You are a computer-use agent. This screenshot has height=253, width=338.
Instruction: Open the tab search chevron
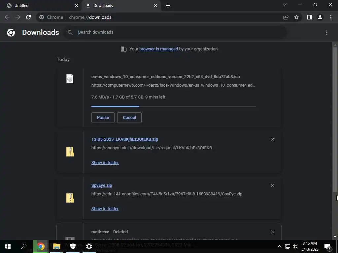(285, 5)
